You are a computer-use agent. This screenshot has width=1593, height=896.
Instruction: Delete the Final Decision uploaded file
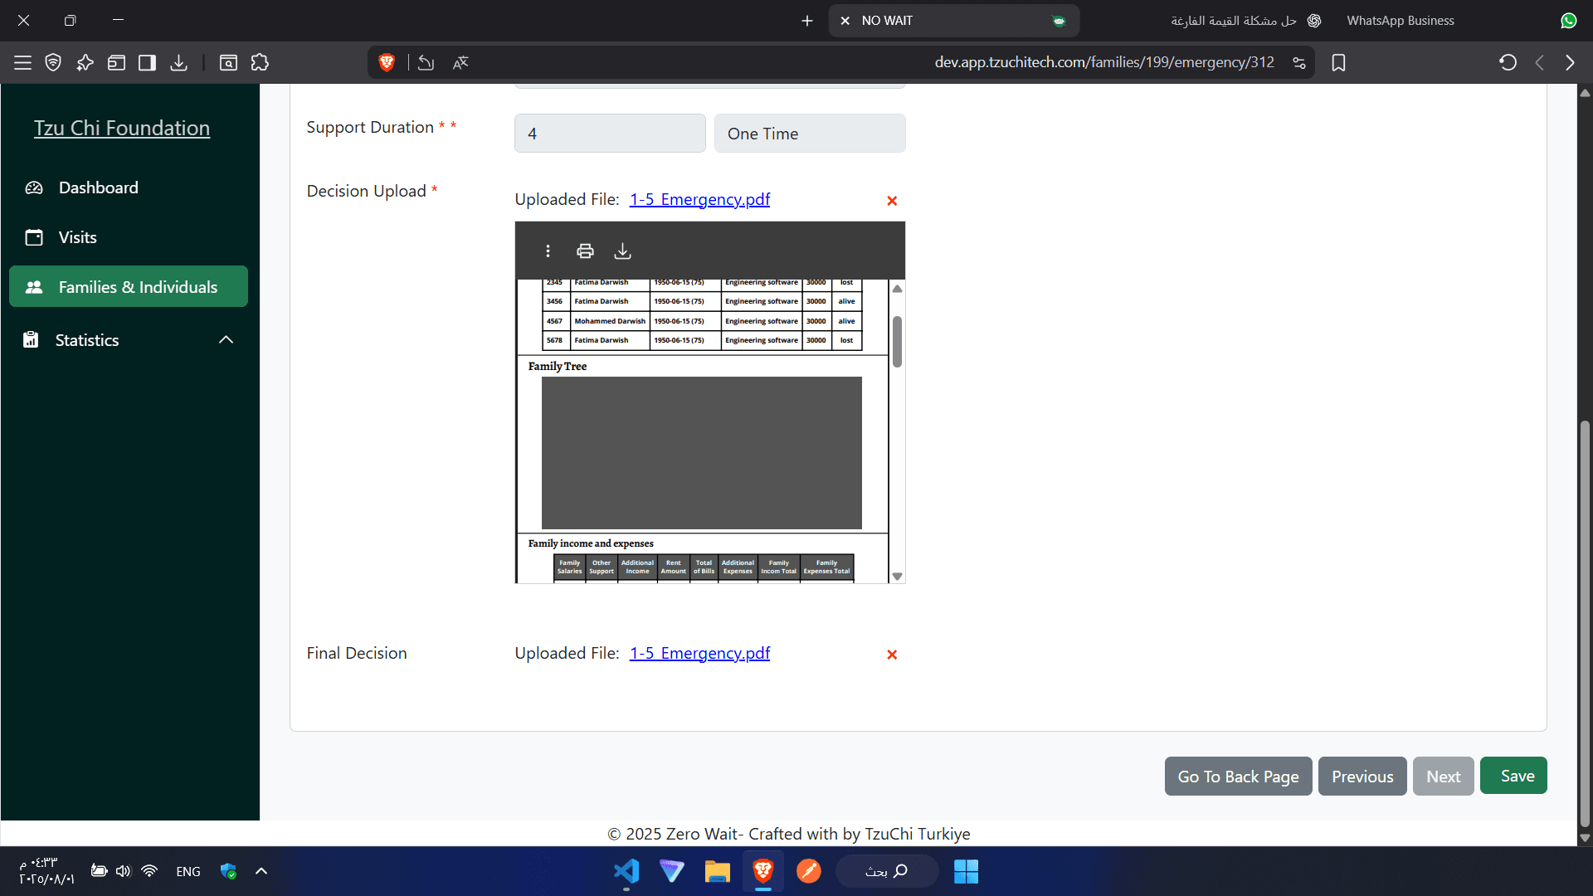[892, 655]
